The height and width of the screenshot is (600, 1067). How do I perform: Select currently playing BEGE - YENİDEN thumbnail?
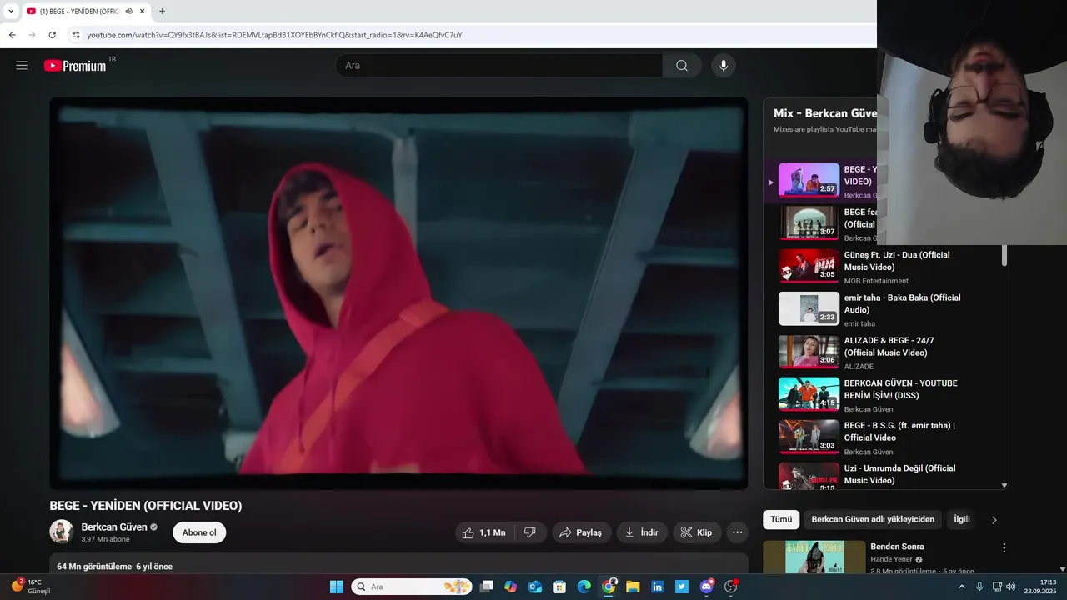click(x=809, y=180)
